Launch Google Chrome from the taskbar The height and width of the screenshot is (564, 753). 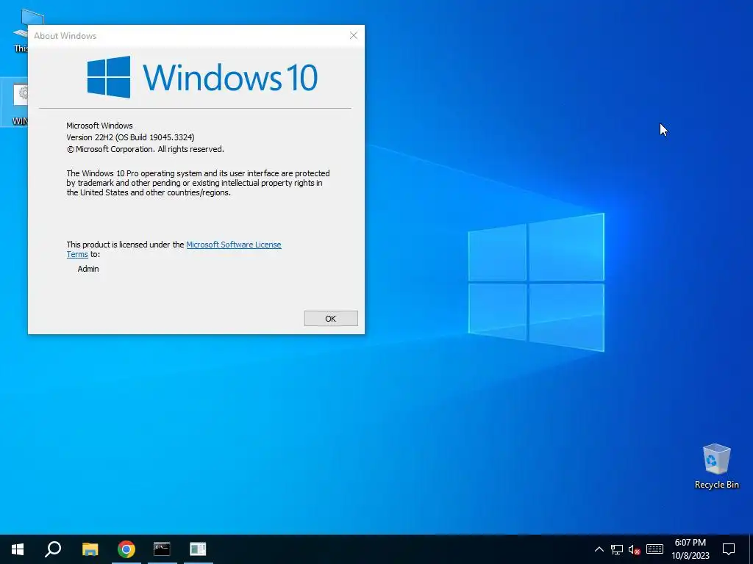tap(126, 549)
